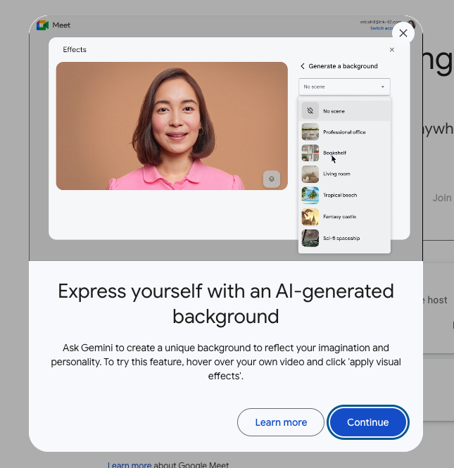Image resolution: width=454 pixels, height=468 pixels.
Task: Choose the Bookshelf scene
Action: pyautogui.click(x=344, y=153)
